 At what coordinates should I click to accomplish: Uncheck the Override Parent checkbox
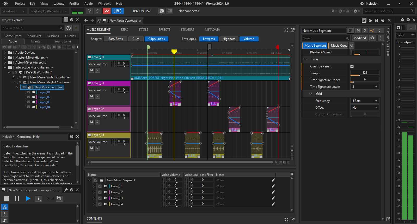[352, 66]
